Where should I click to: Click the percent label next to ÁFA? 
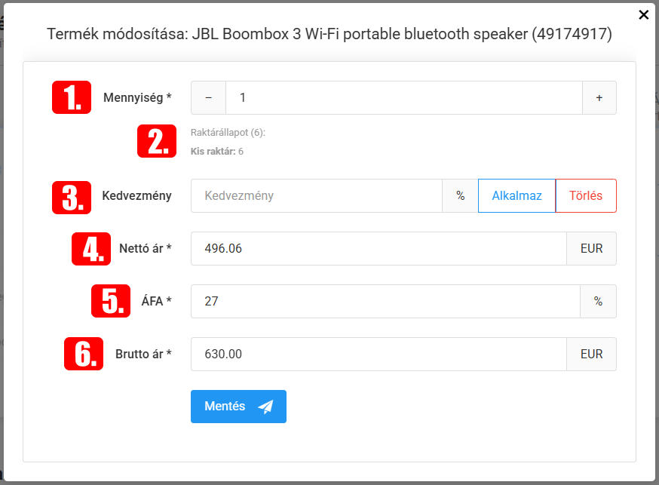598,302
